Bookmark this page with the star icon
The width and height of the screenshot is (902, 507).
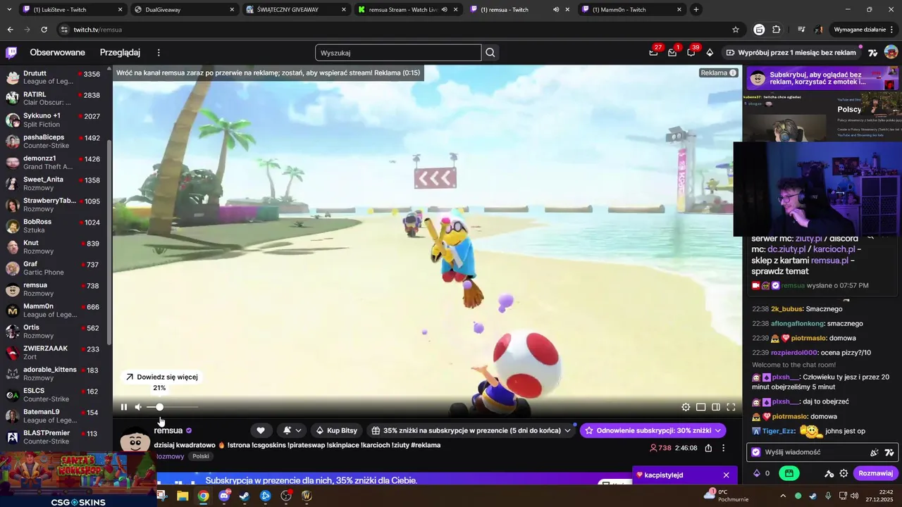[x=736, y=30]
